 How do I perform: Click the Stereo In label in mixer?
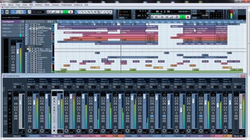tap(17, 136)
